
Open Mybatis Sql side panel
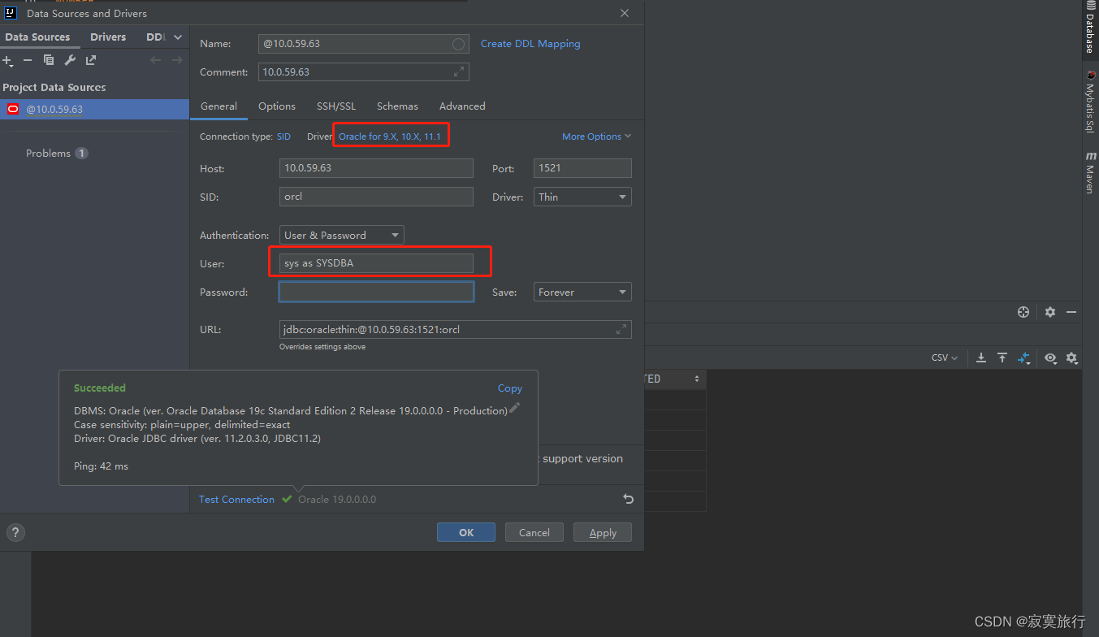1090,101
